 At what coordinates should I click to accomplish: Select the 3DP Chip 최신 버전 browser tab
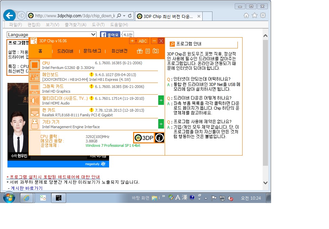pos(169,16)
